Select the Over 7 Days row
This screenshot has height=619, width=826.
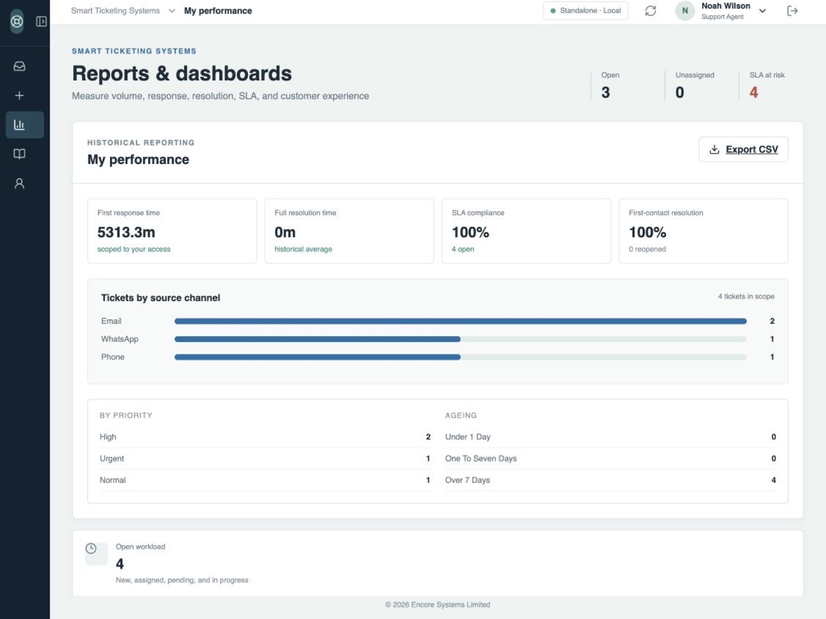click(x=610, y=480)
